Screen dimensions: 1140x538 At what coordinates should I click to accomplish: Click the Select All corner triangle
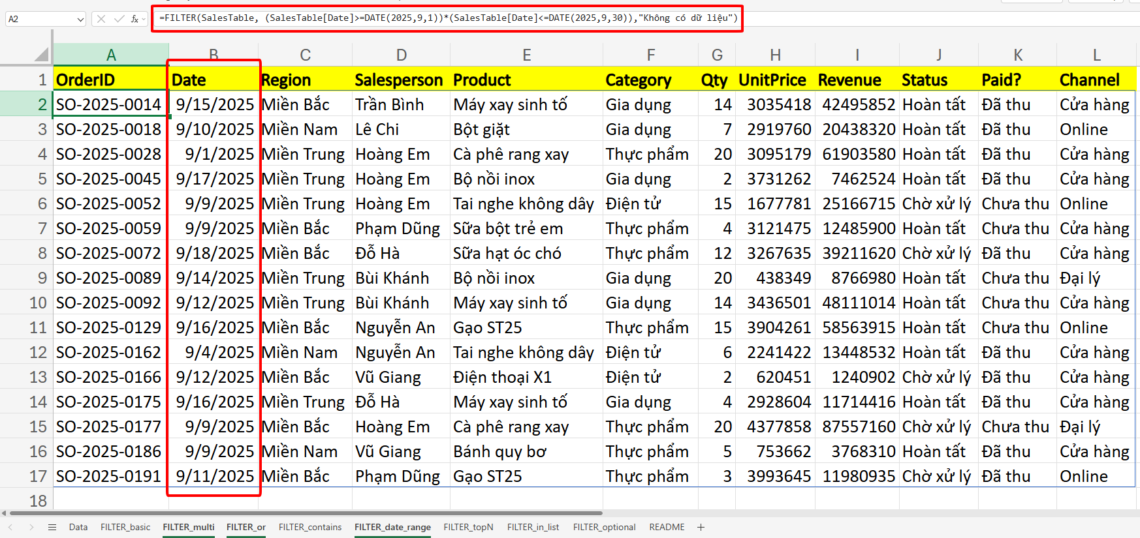42,55
